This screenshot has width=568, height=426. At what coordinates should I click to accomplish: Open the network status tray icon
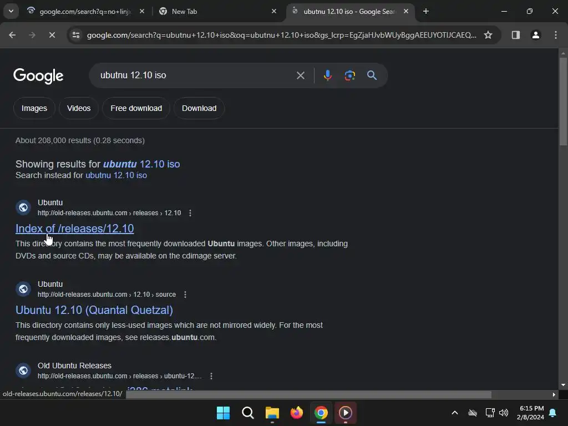coord(490,413)
